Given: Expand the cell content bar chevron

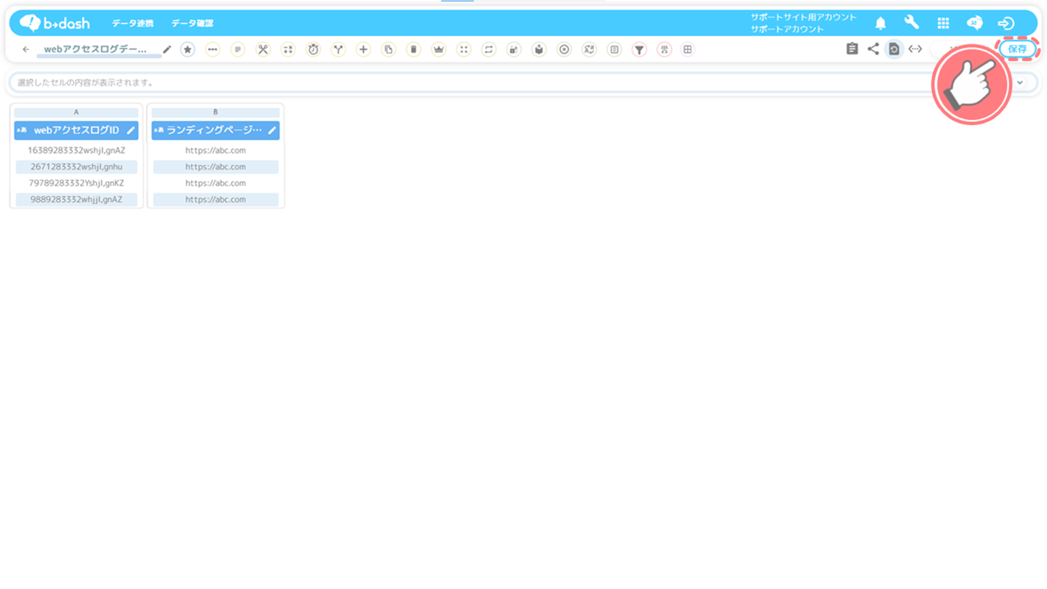Looking at the screenshot, I should click(x=1020, y=83).
